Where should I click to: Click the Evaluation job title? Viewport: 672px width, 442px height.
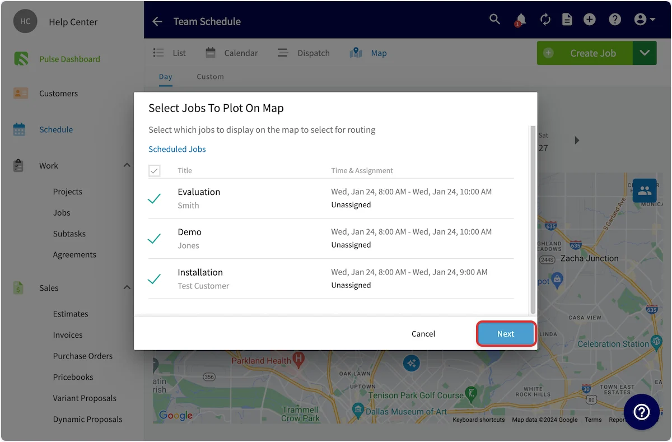[x=199, y=192]
